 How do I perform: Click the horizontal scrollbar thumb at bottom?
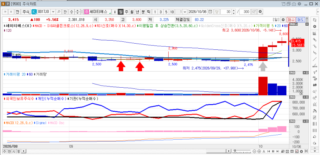pyautogui.click(x=216, y=151)
